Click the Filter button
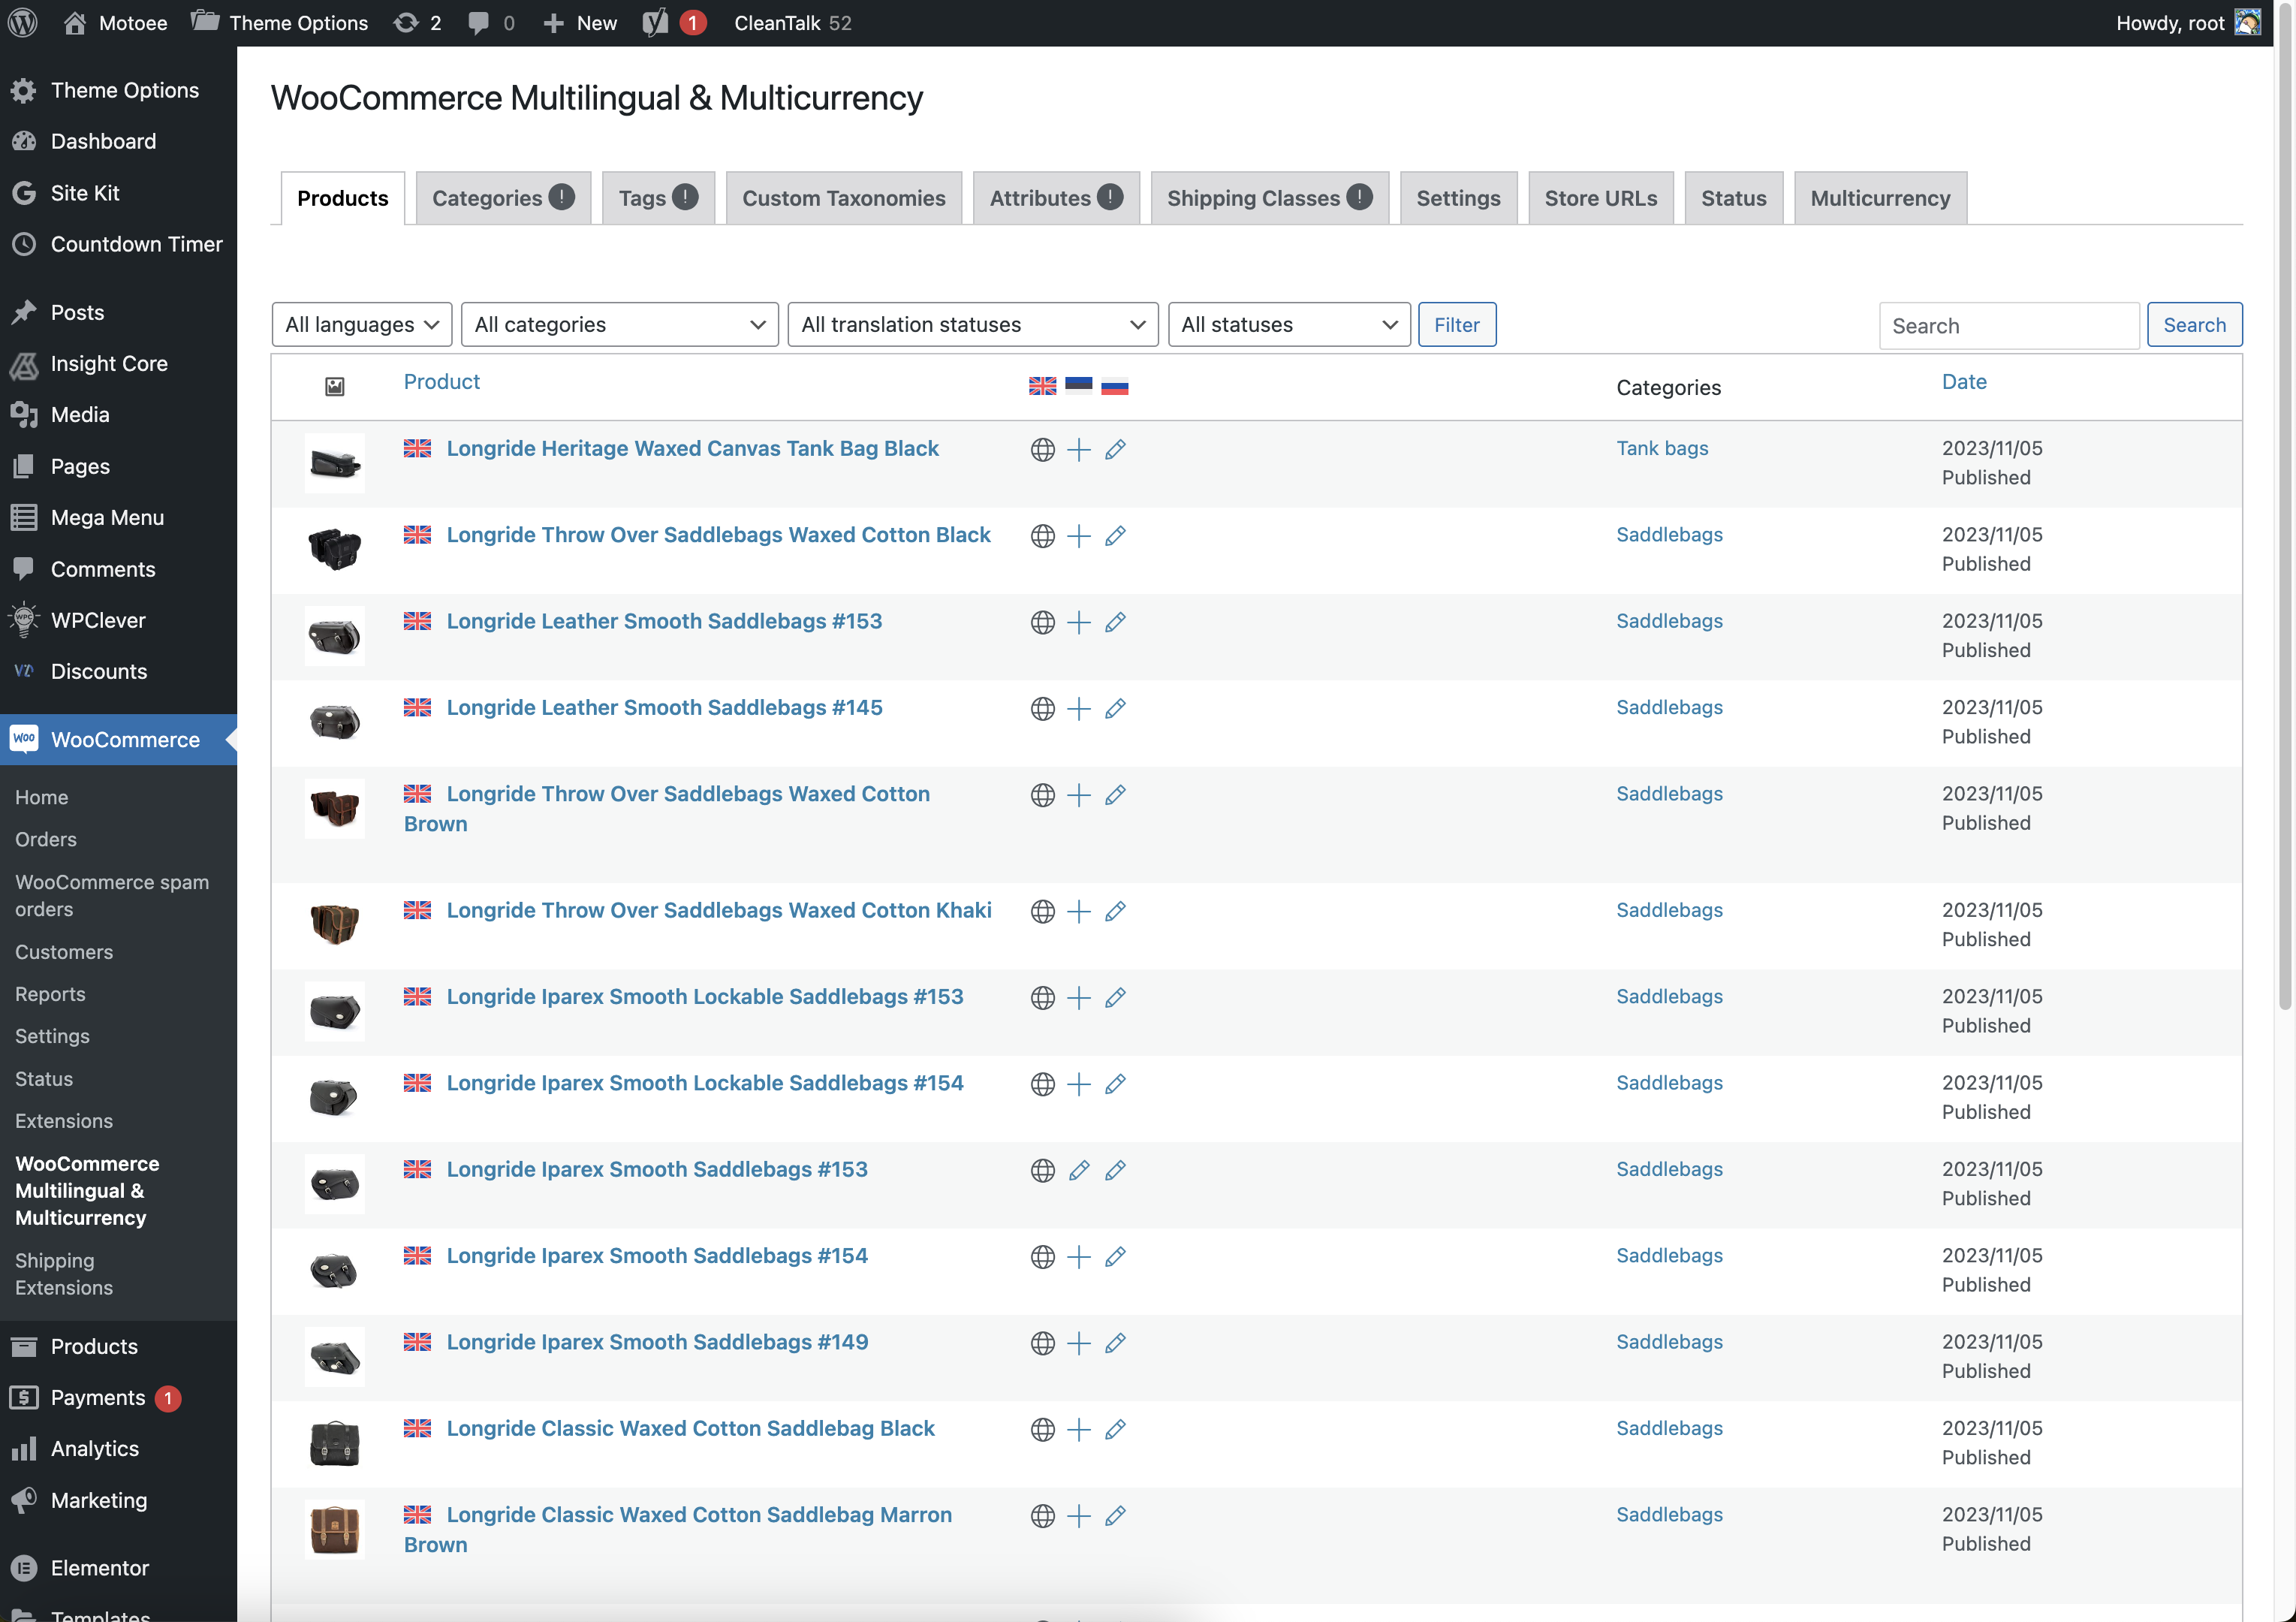 point(1456,324)
